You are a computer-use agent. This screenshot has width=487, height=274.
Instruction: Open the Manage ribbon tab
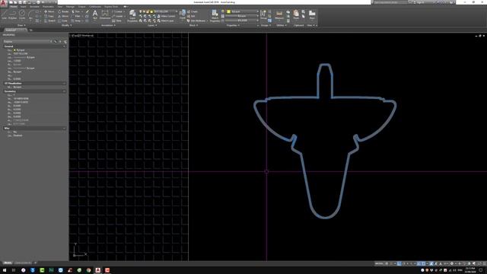(70, 7)
